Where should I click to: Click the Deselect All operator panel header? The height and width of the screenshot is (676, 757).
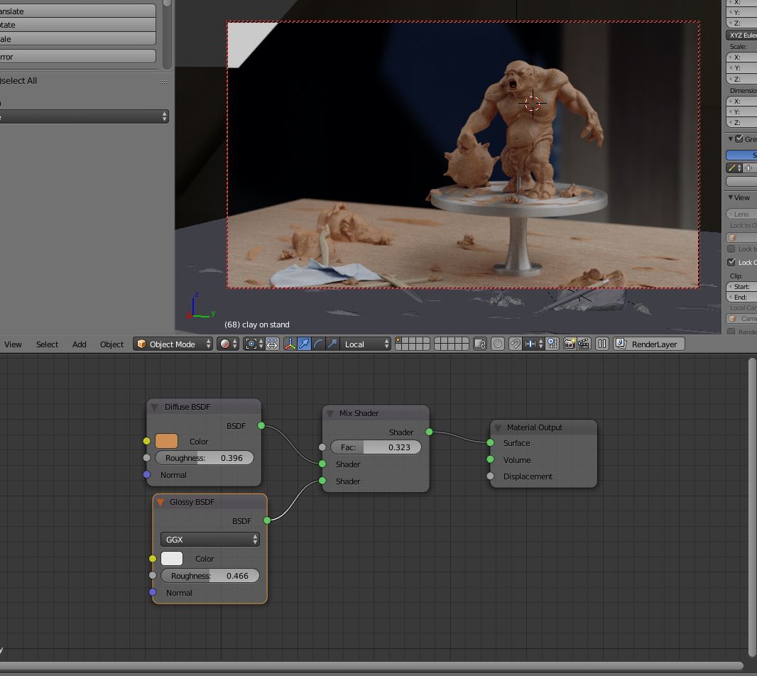pyautogui.click(x=84, y=81)
